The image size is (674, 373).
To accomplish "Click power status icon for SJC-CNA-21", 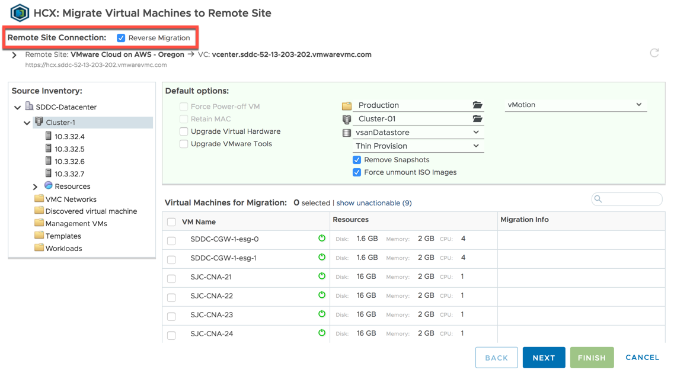I will click(322, 276).
